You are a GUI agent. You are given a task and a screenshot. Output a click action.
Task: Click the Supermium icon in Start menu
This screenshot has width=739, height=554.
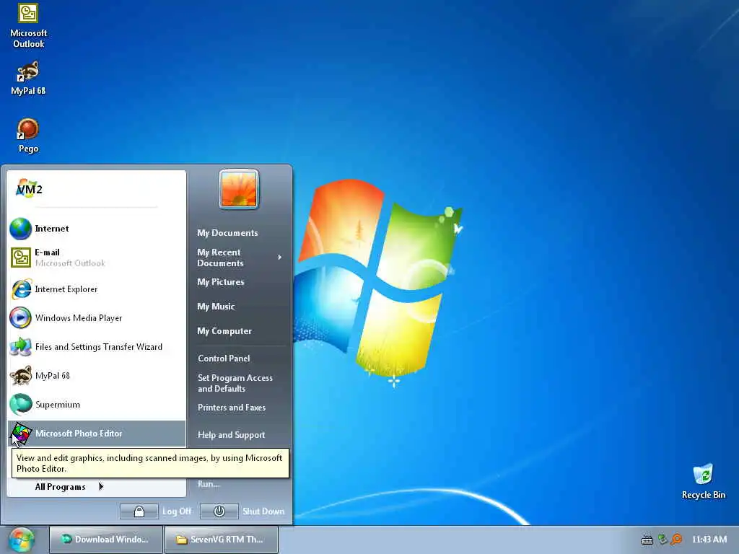[21, 405]
